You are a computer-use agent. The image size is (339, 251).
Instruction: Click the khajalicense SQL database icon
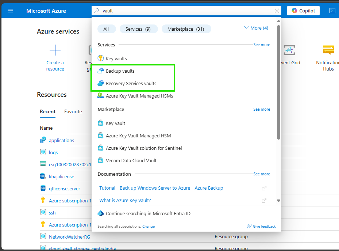(43, 176)
